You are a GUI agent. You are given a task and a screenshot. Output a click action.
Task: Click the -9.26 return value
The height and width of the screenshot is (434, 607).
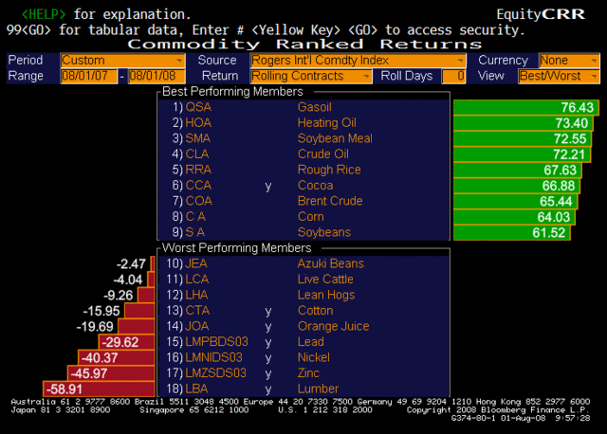119,296
